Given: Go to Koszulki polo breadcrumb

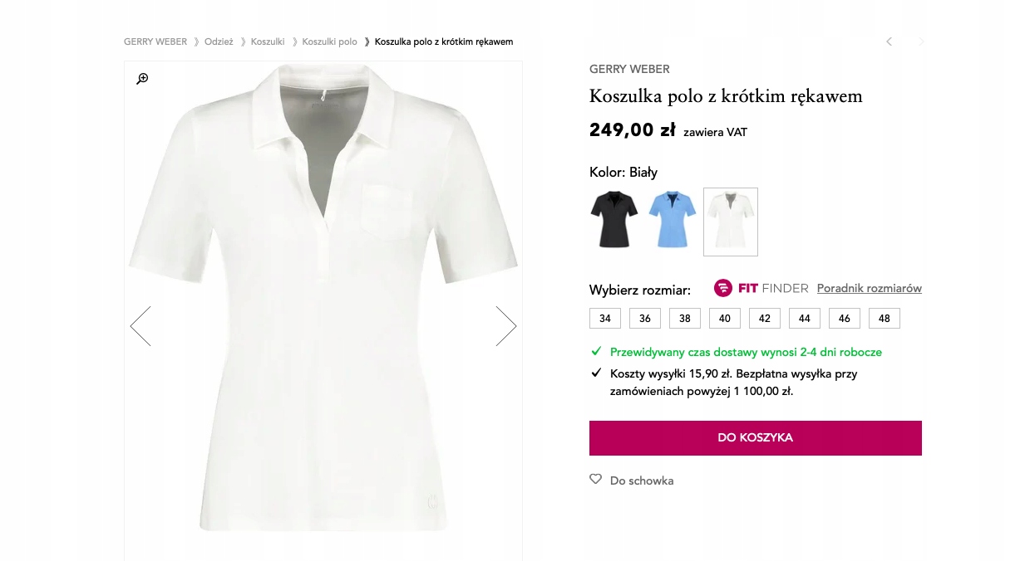Looking at the screenshot, I should 329,41.
